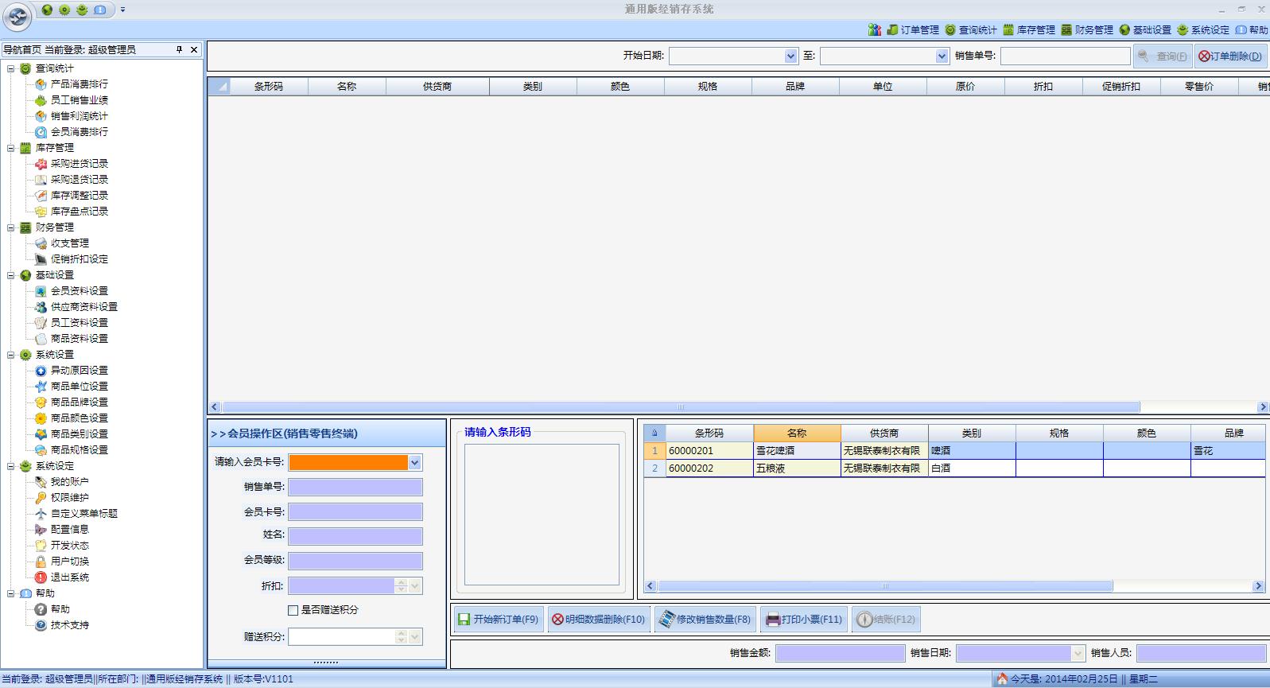Click the 库存调整记录 icon
The image size is (1270, 688).
tap(41, 196)
